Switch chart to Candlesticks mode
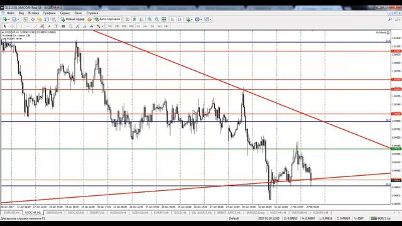The width and height of the screenshot is (402, 226). pos(134,19)
